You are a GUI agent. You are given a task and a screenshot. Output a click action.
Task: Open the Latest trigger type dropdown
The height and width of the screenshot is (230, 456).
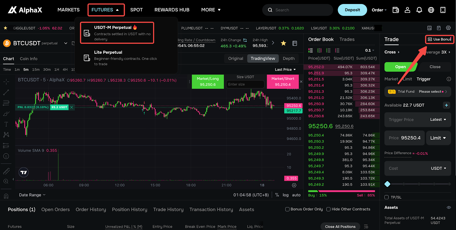[438, 120]
